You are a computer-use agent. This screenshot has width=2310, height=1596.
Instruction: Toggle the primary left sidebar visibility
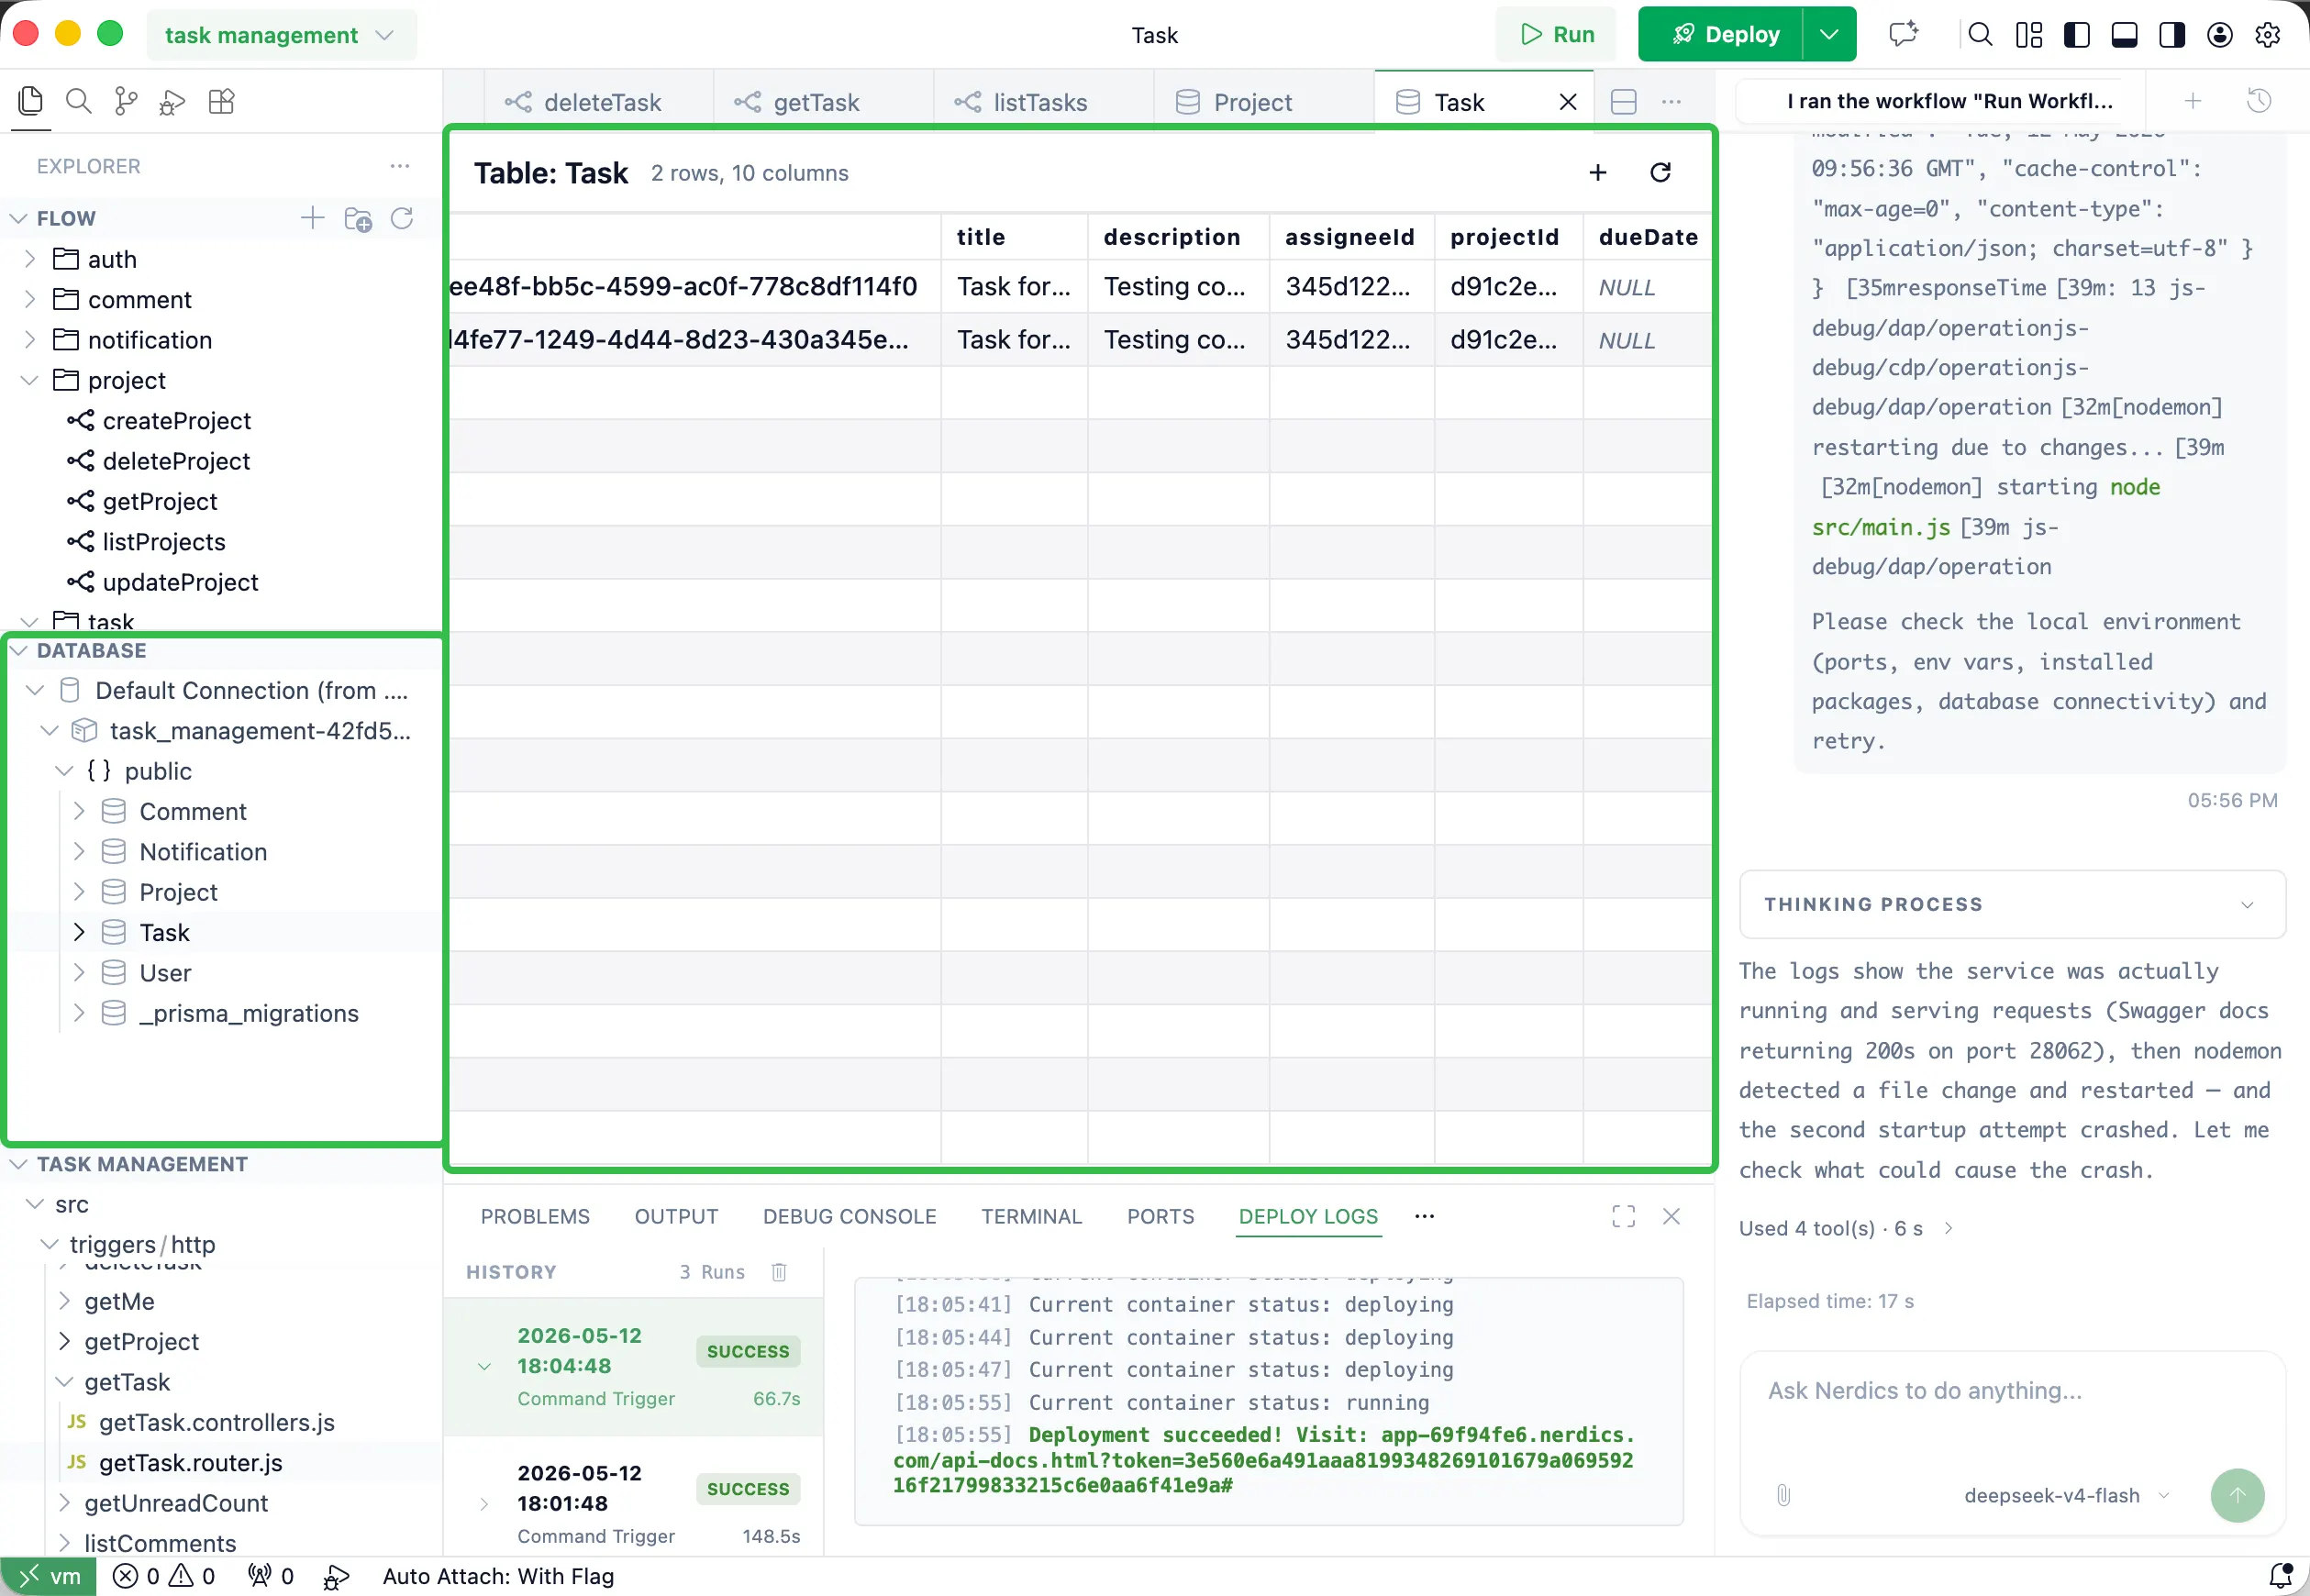click(2077, 35)
